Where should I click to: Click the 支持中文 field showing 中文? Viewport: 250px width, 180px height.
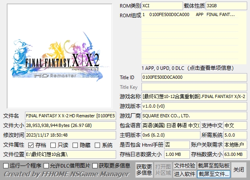pos(235,125)
